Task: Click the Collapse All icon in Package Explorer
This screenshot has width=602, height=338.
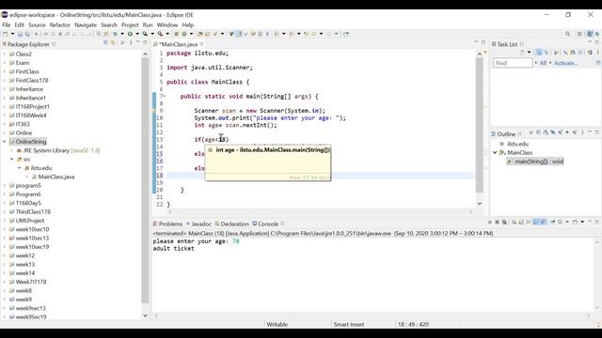Action: click(105, 42)
